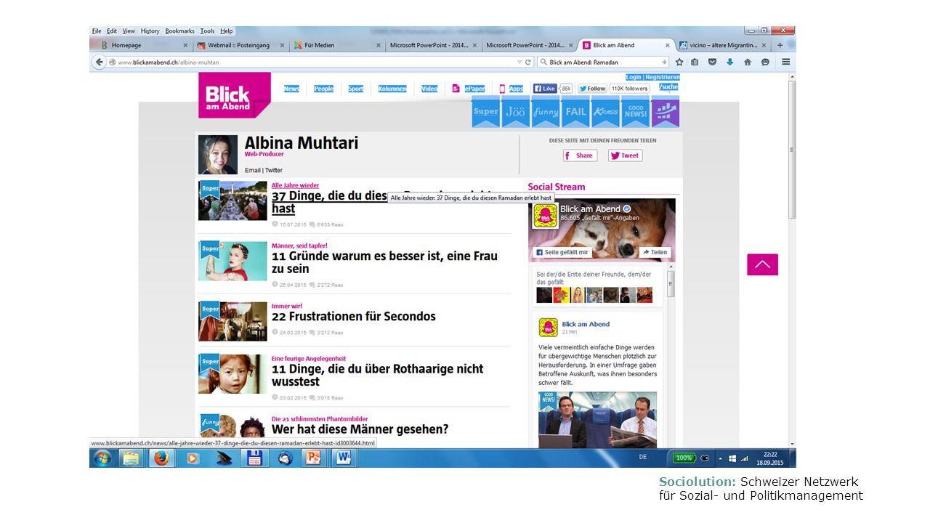Show hidden system tray icons arrow
930x523 pixels.
[x=721, y=458]
